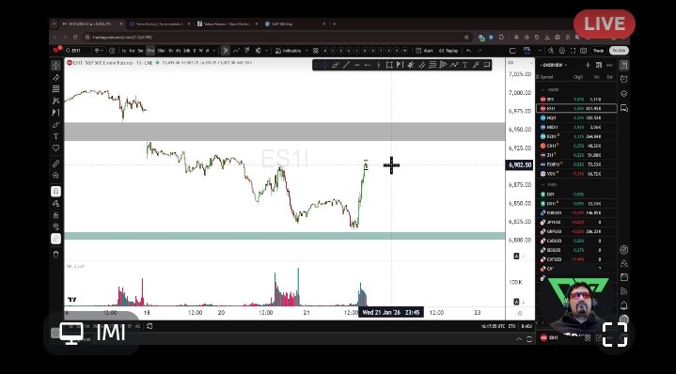Screen dimensions: 676x374
Task: Toggle hide all drawings eye icon
Action: tap(55, 226)
